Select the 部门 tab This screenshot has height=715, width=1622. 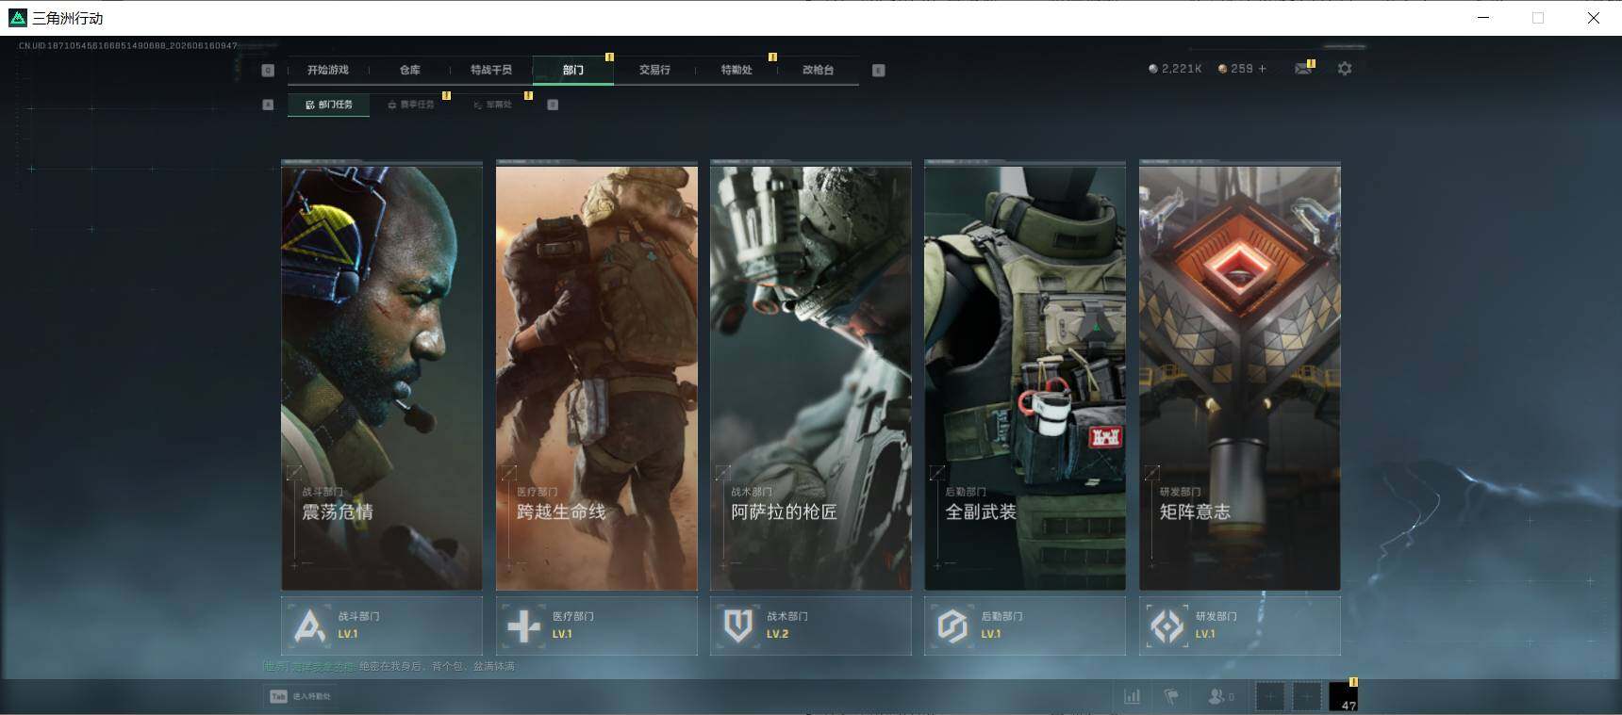(573, 70)
